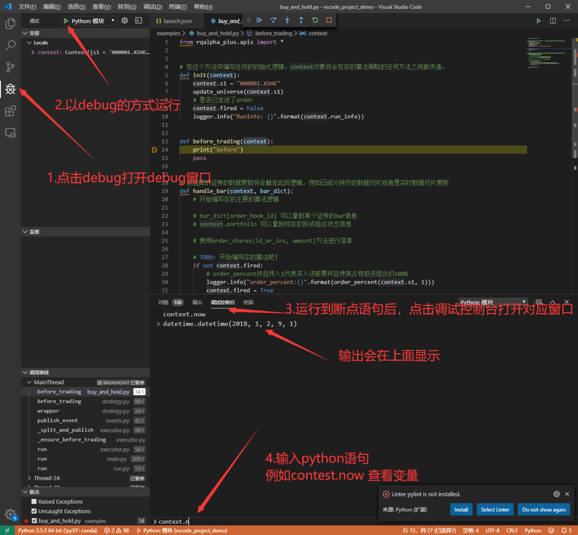
Task: Click the debug Continue button
Action: pyautogui.click(x=260, y=20)
